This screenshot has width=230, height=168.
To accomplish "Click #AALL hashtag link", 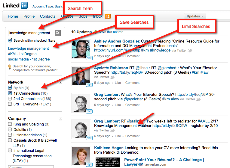I will click(x=204, y=121).
